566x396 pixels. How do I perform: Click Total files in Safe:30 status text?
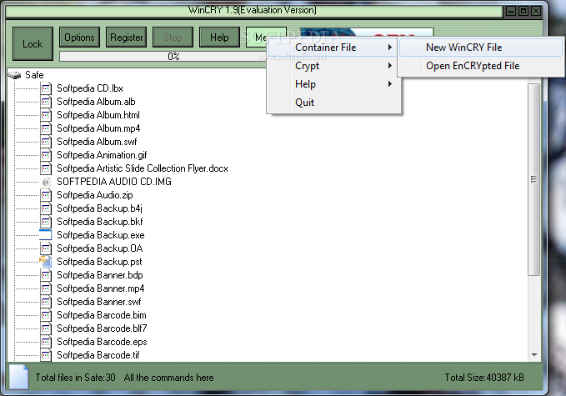click(76, 377)
